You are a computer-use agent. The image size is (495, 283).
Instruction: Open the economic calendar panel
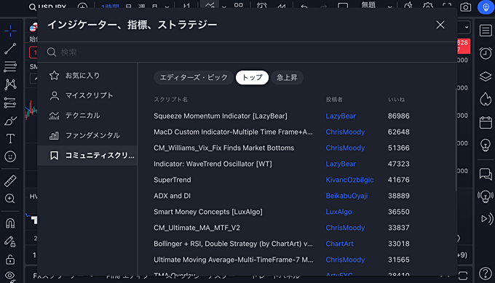pos(486,122)
